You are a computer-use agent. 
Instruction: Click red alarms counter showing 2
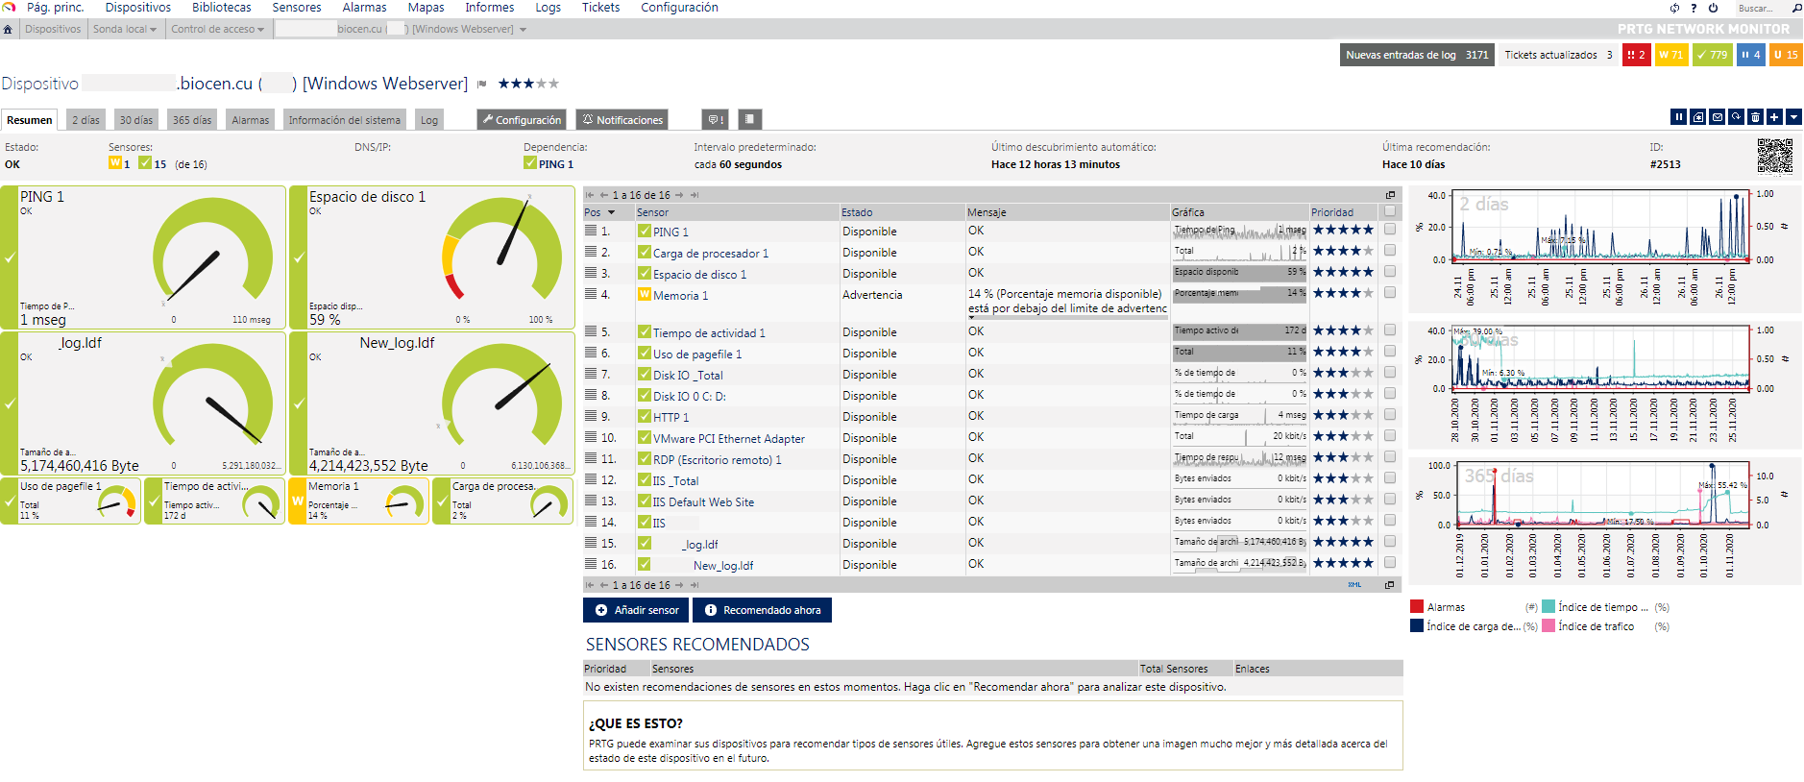tap(1636, 55)
